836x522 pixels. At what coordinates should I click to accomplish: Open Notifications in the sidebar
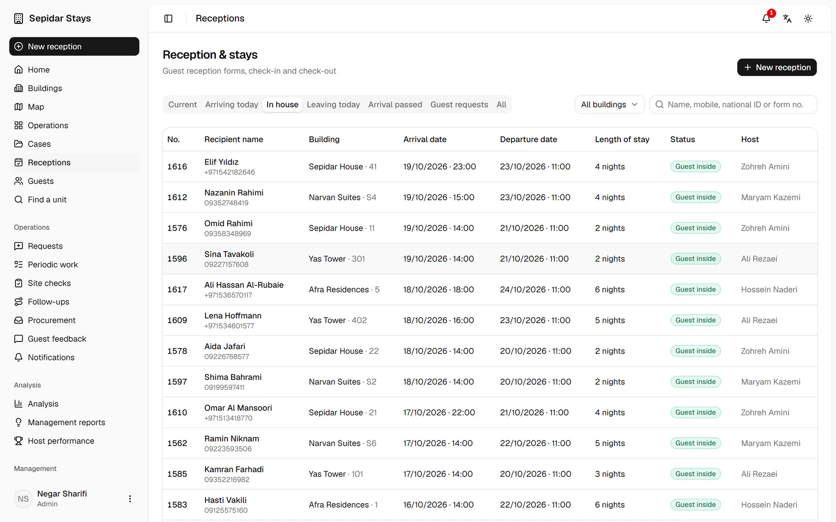74,357
